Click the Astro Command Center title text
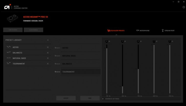Image resolution: width=186 pixels, height=106 pixels. (x=20, y=7)
